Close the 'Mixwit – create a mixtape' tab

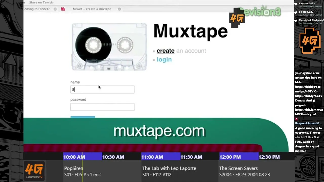click(x=119, y=9)
